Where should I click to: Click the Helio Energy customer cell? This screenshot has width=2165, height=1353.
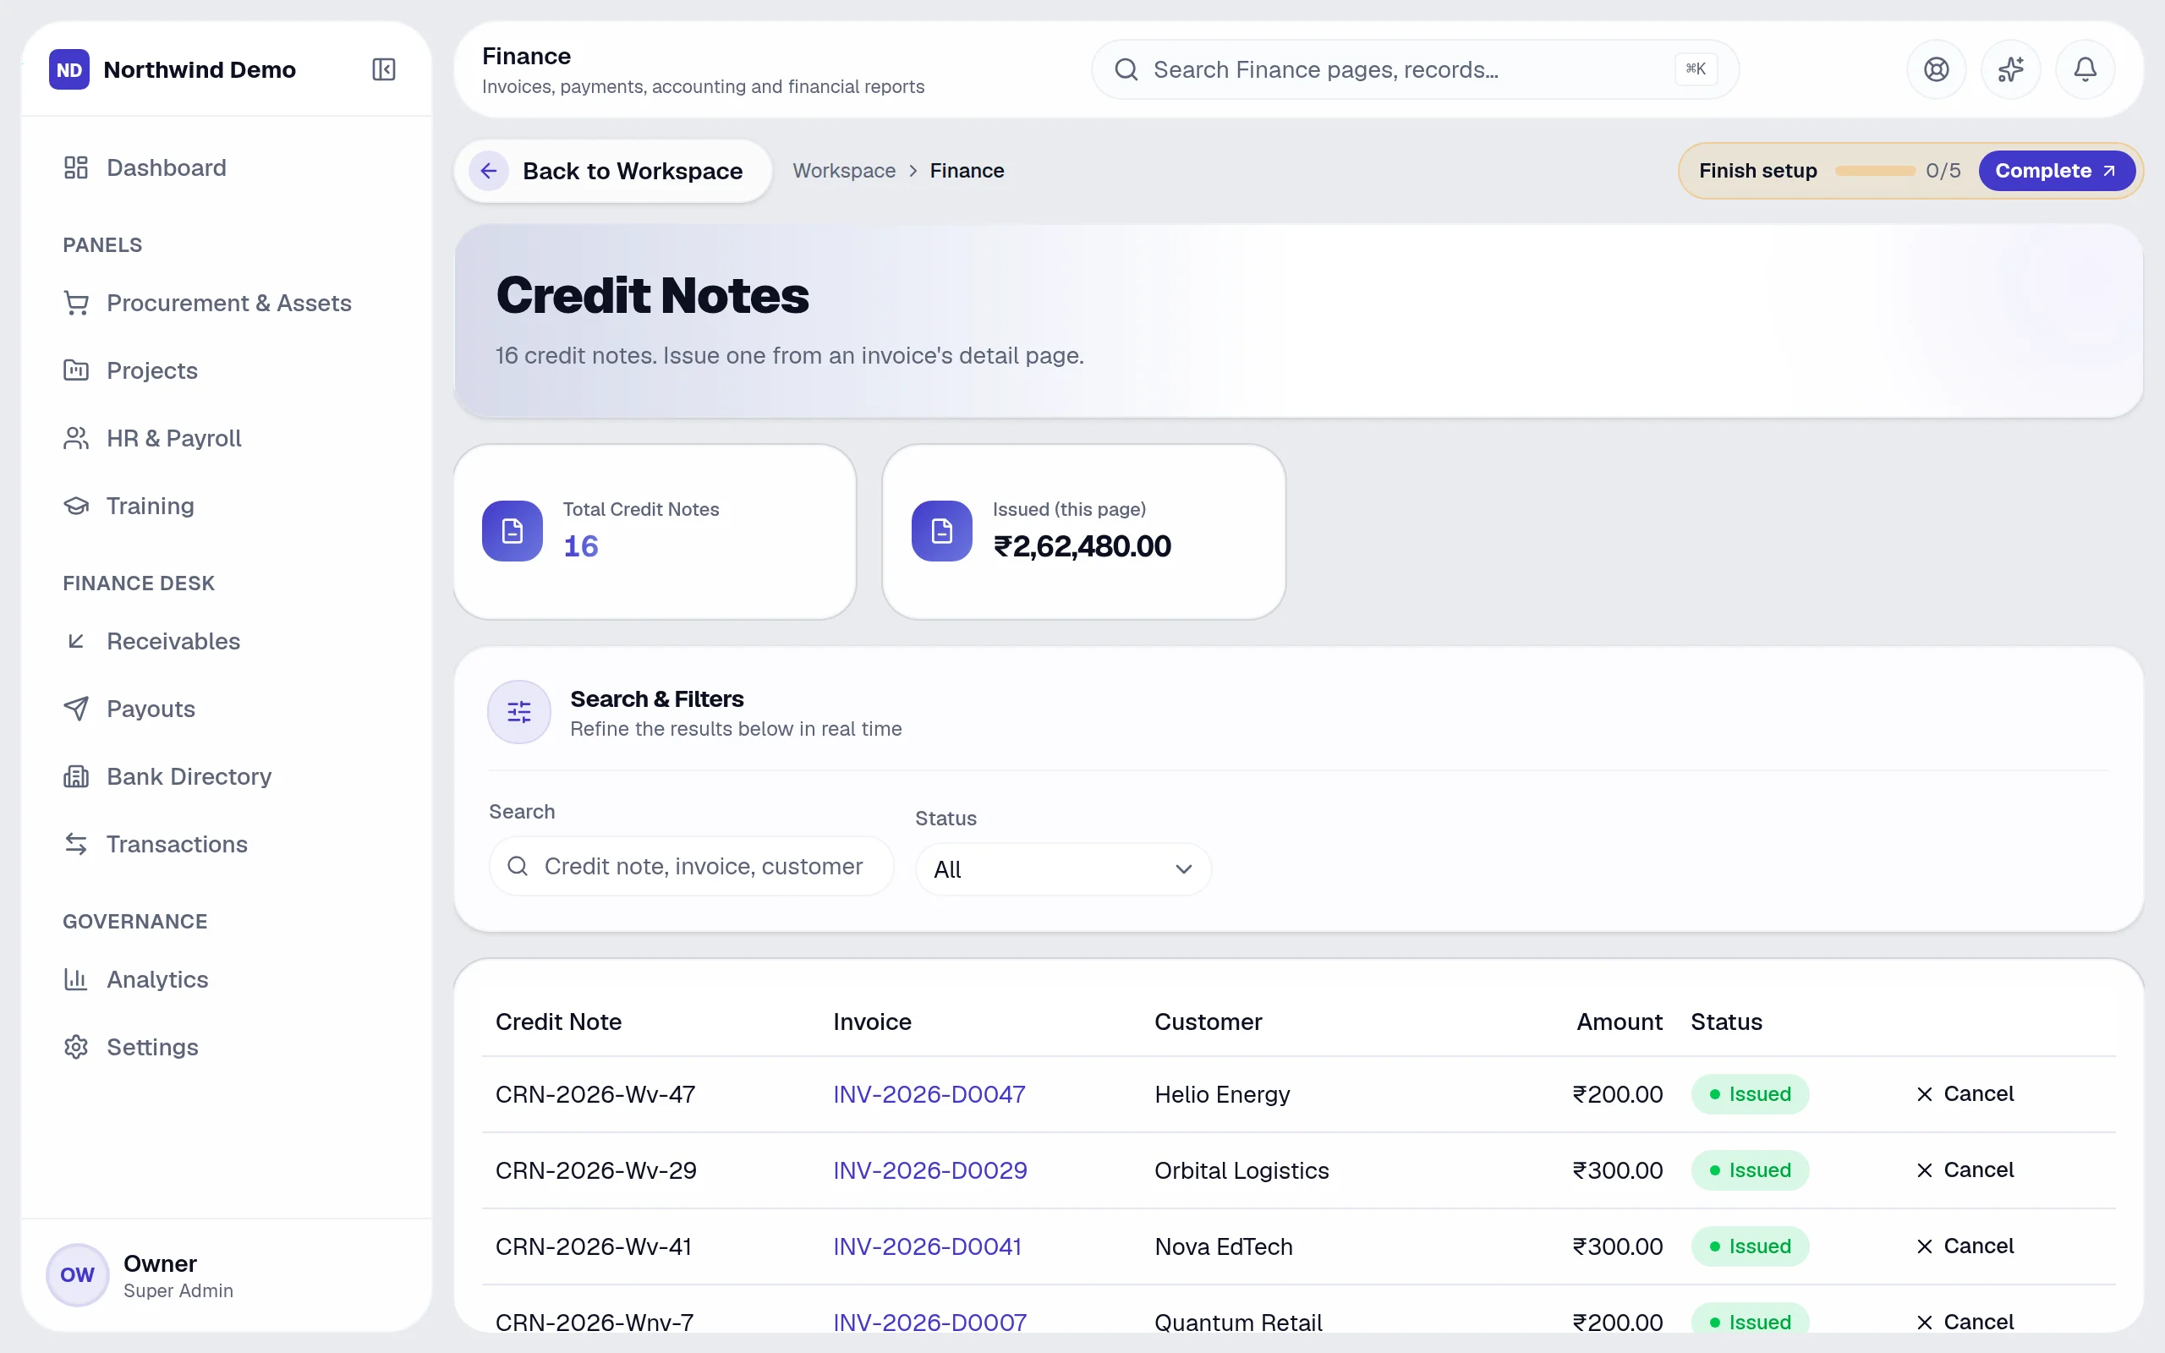coord(1222,1094)
